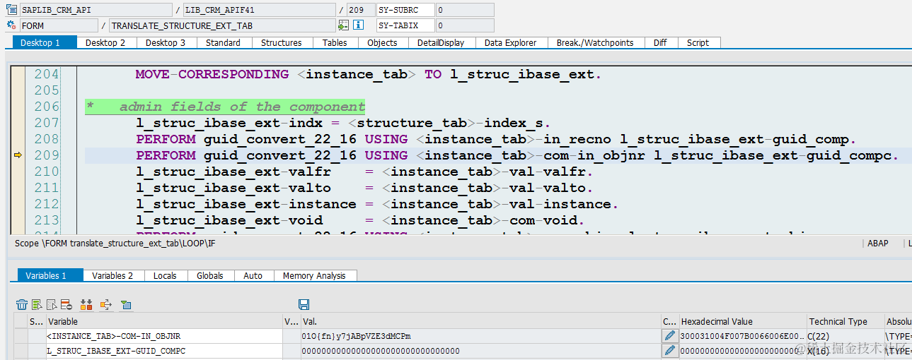
Task: Click line number 207 in the gutter
Action: coord(47,123)
